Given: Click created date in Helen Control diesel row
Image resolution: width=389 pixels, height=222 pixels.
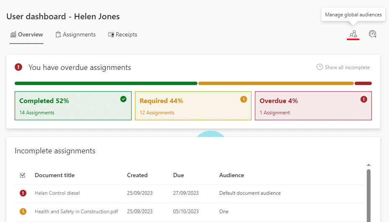Looking at the screenshot, I should pos(140,193).
